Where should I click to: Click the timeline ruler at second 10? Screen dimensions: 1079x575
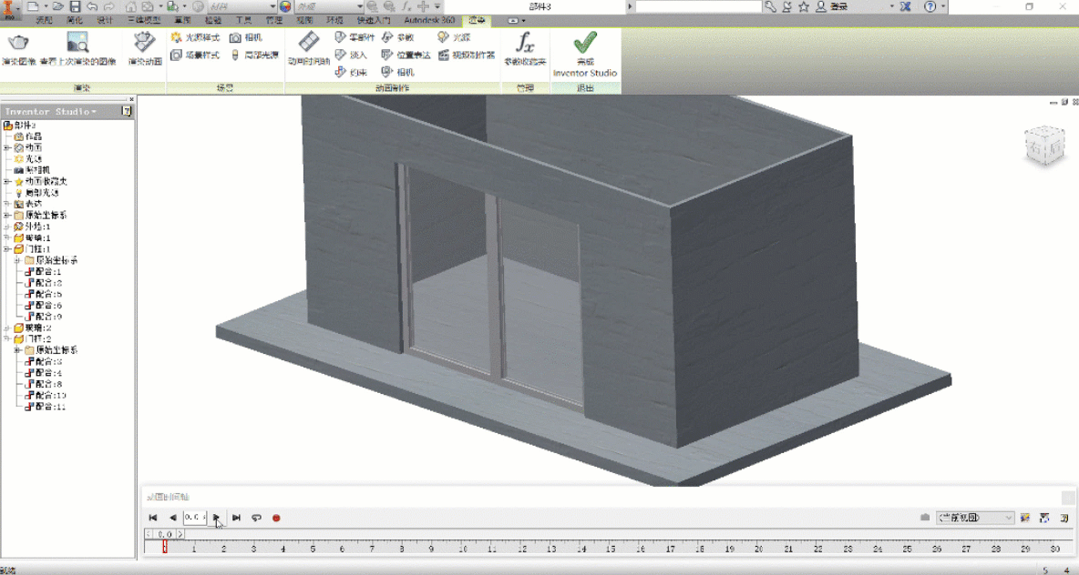(462, 549)
